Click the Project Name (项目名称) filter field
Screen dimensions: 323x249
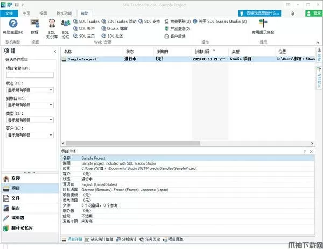pos(30,75)
